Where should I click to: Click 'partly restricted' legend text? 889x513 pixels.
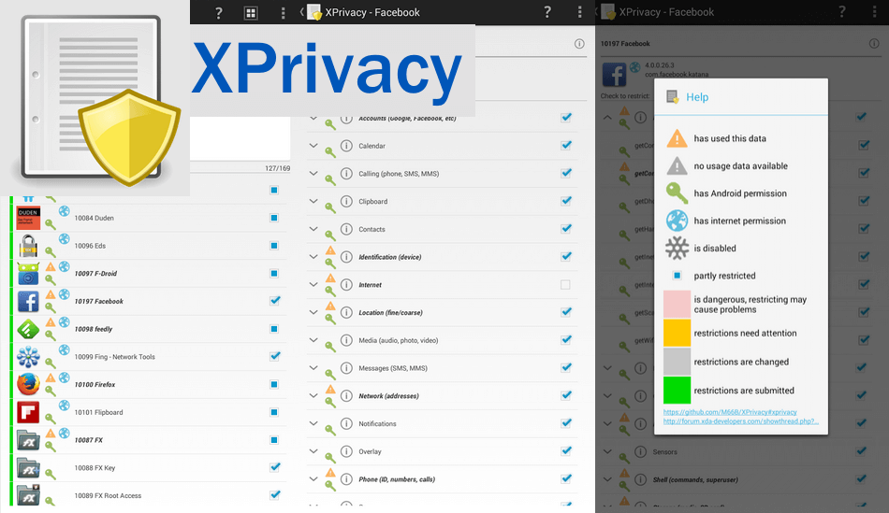click(x=724, y=276)
